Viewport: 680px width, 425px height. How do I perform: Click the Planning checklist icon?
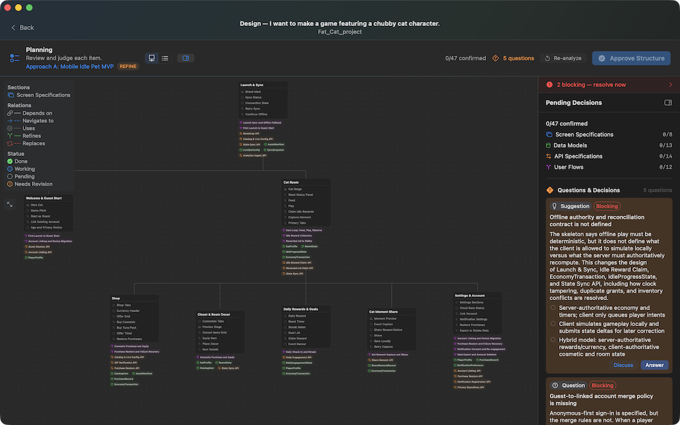point(15,58)
